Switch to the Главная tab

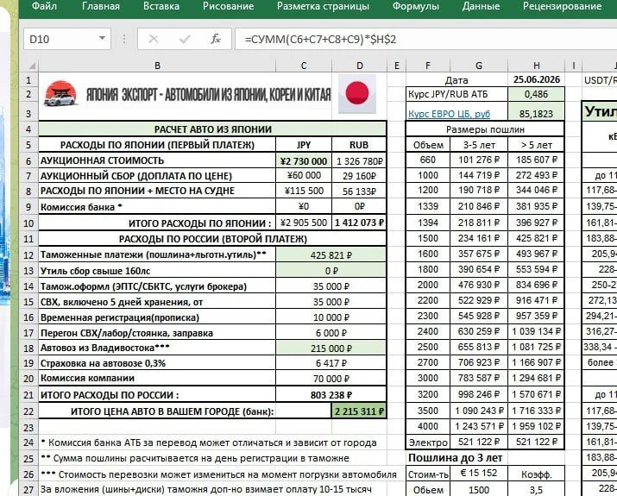[101, 6]
